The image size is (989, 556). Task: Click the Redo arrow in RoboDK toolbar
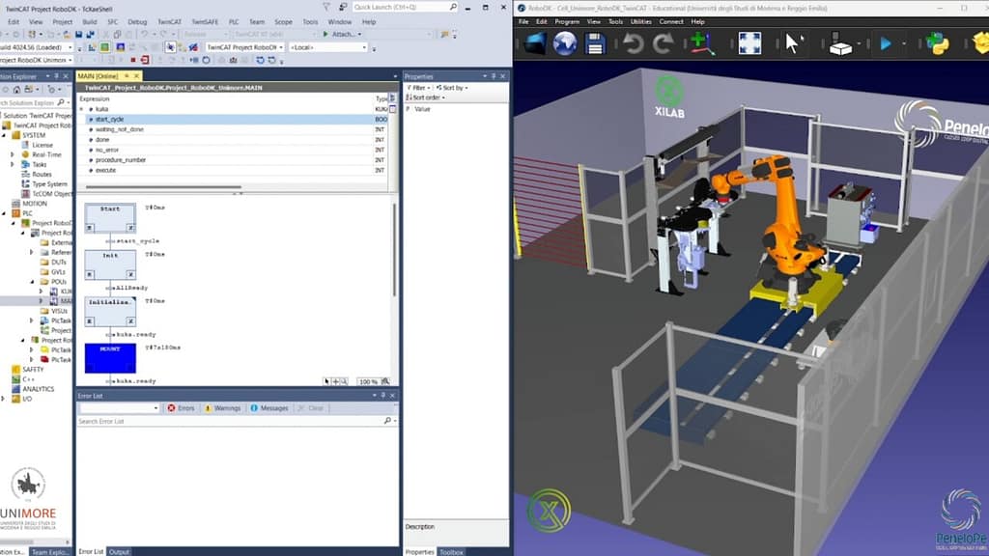pos(664,43)
